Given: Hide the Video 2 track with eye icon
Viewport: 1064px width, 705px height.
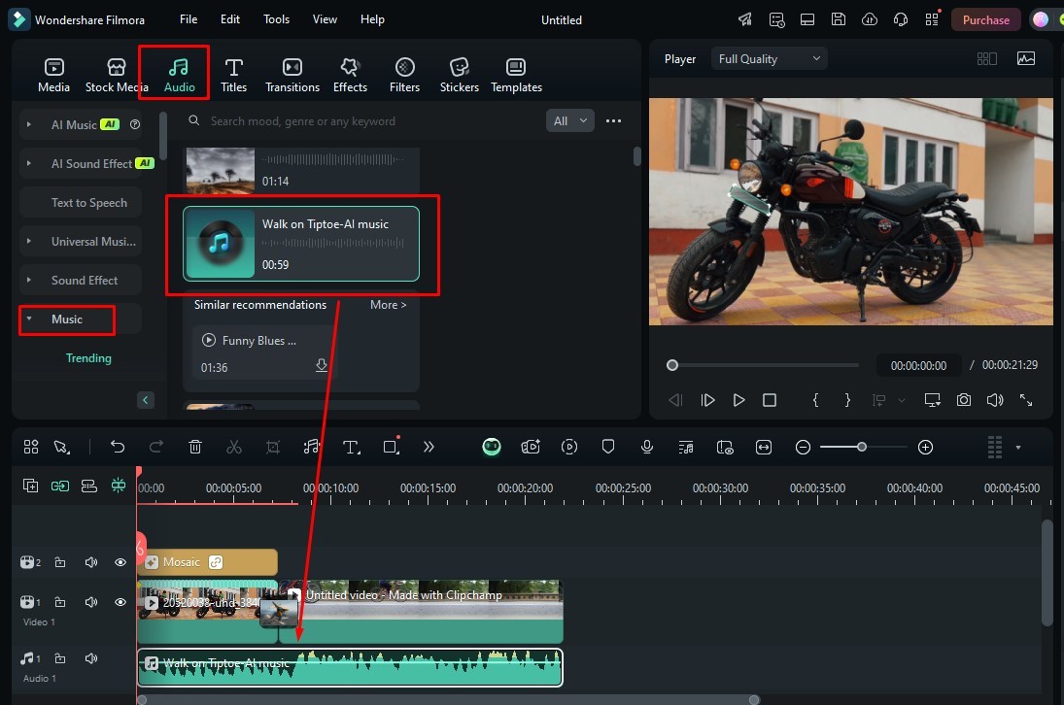Looking at the screenshot, I should (120, 562).
